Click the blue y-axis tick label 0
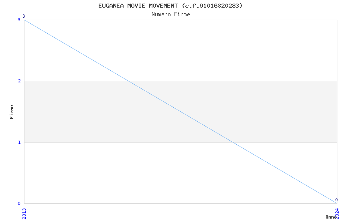 [19, 203]
